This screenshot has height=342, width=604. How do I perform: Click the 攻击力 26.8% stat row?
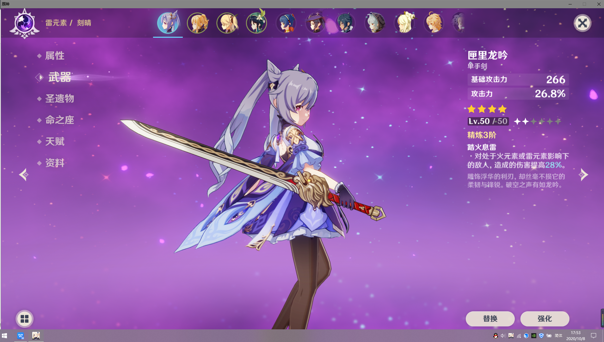click(x=518, y=94)
